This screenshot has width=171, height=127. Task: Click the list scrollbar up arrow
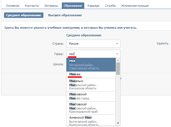[118, 60]
